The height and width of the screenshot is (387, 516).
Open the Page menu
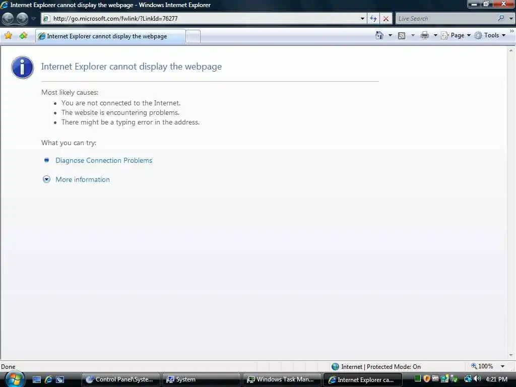[x=456, y=35]
